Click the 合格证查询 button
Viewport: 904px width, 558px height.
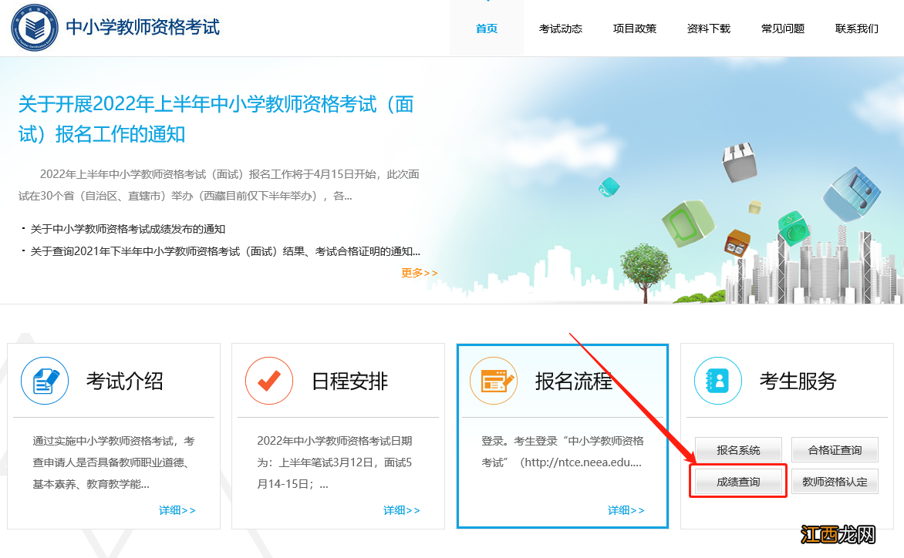click(835, 449)
